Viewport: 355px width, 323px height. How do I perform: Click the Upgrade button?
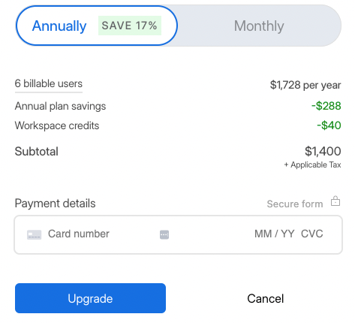[90, 298]
